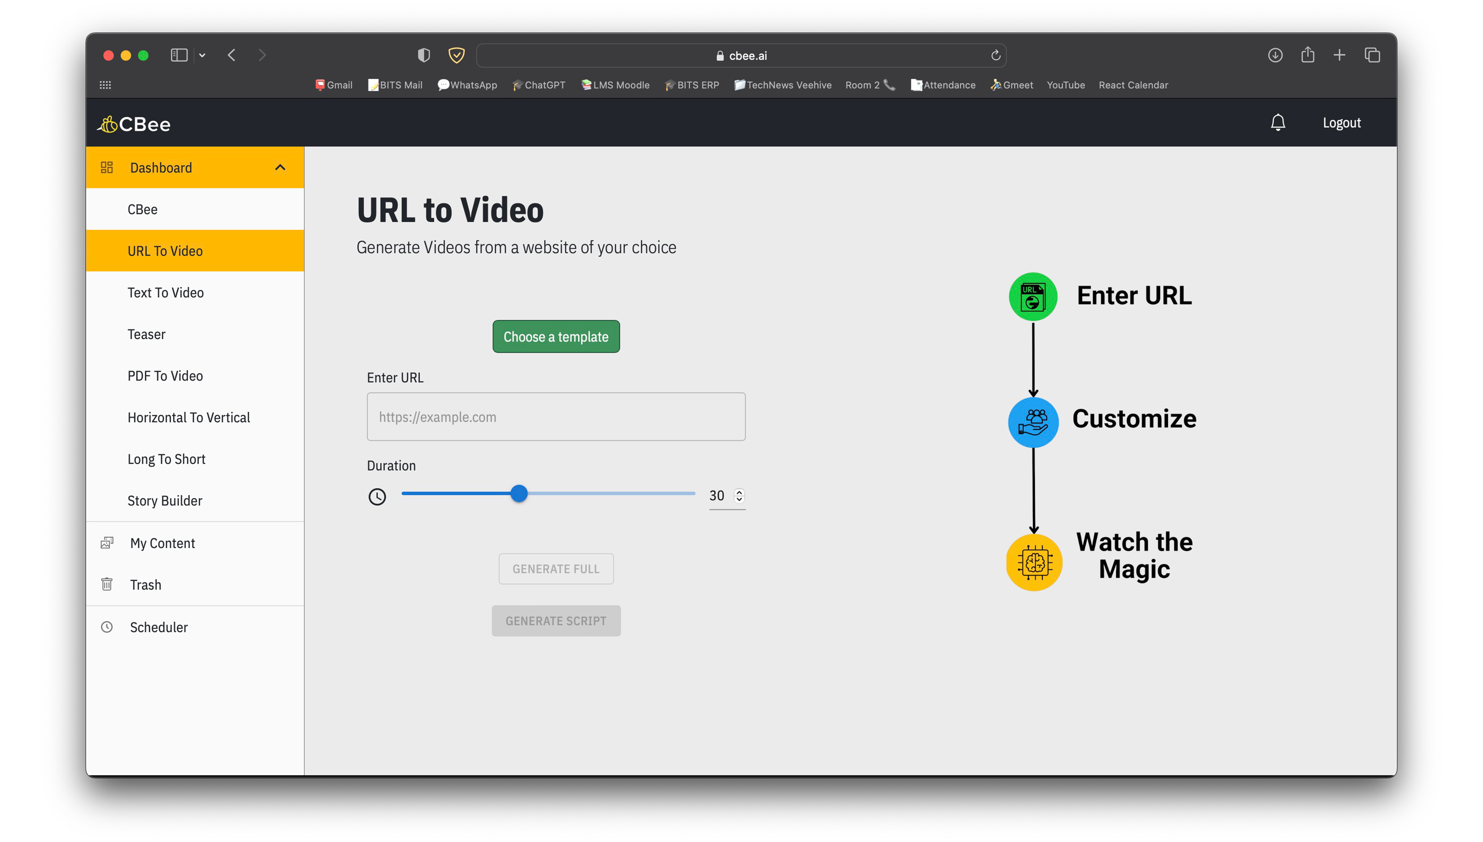Open the Gmeet bookmark
The width and height of the screenshot is (1483, 842).
1012,85
